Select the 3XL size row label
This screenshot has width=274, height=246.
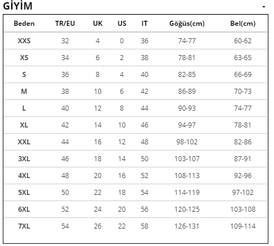pyautogui.click(x=24, y=159)
